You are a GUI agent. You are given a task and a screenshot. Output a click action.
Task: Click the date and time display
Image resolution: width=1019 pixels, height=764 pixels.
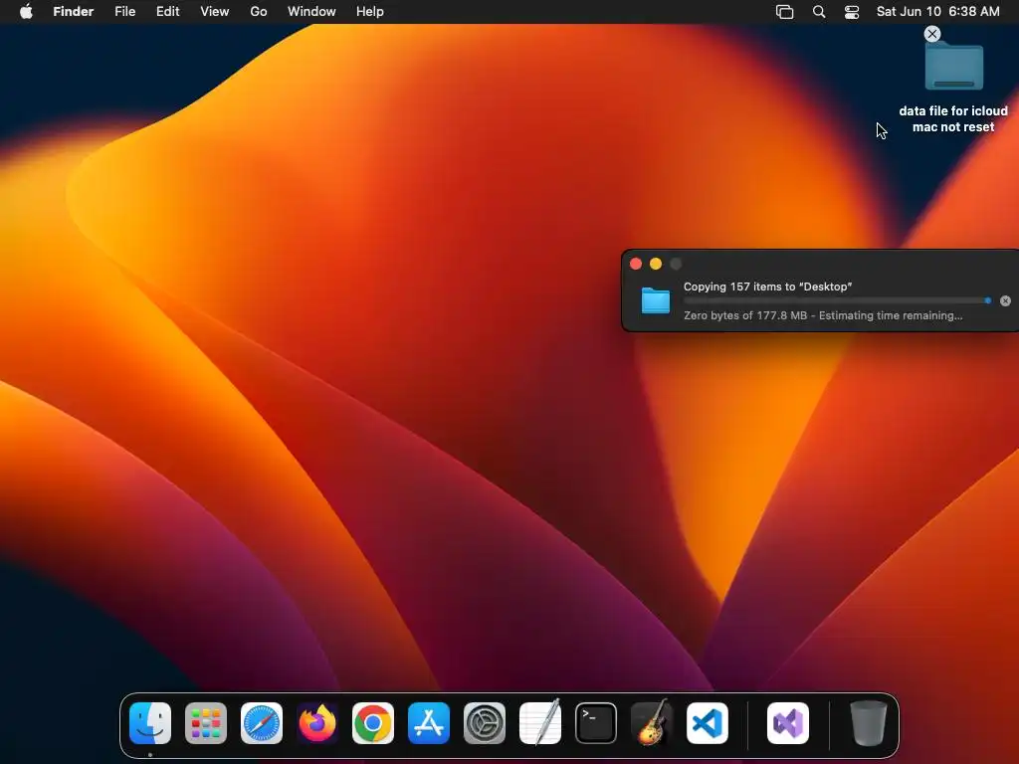pos(937,12)
